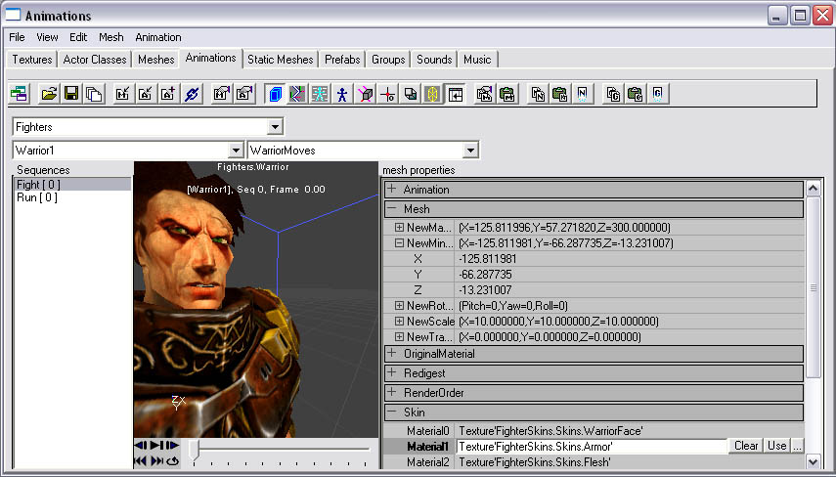Toggle the split window layout button
836x477 pixels.
(456, 94)
